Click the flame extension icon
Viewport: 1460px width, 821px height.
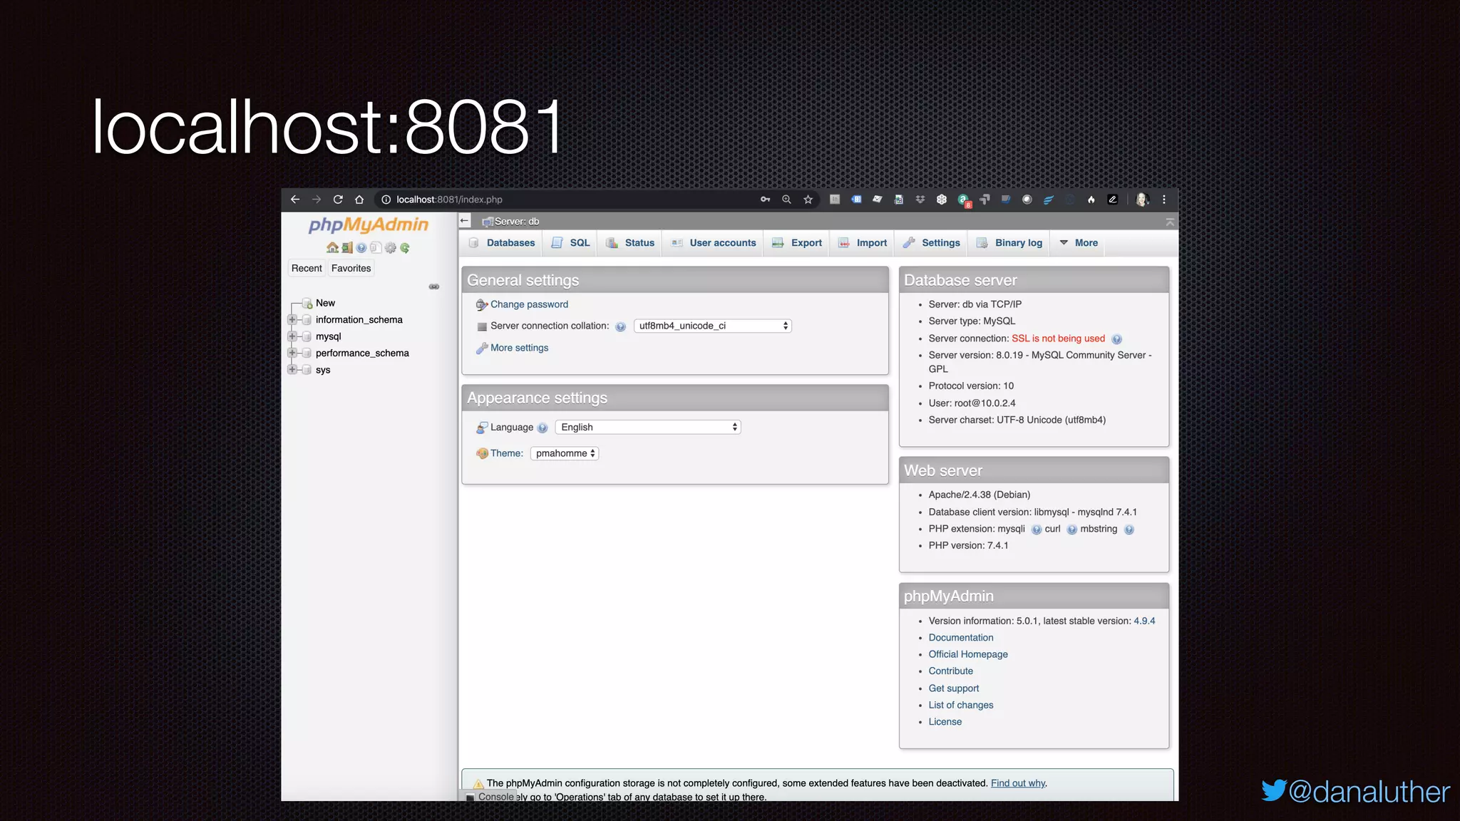1091,200
